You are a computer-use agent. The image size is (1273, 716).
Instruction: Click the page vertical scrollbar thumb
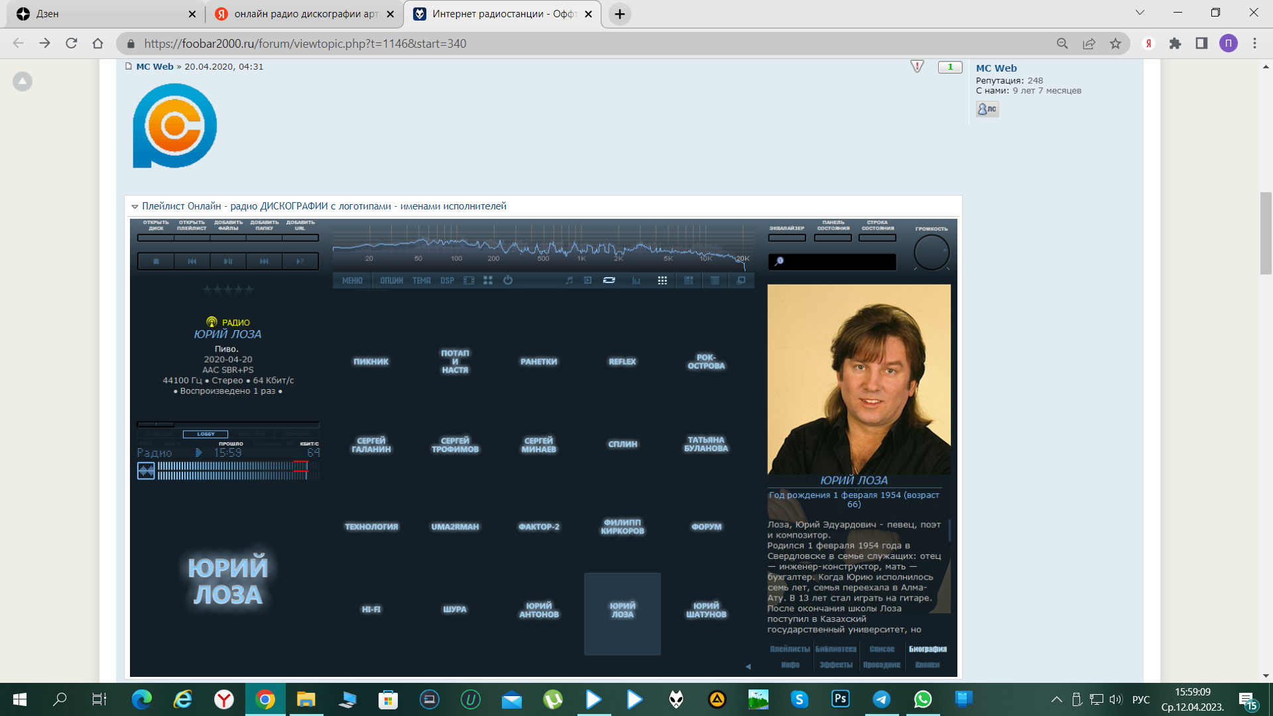coord(1266,232)
